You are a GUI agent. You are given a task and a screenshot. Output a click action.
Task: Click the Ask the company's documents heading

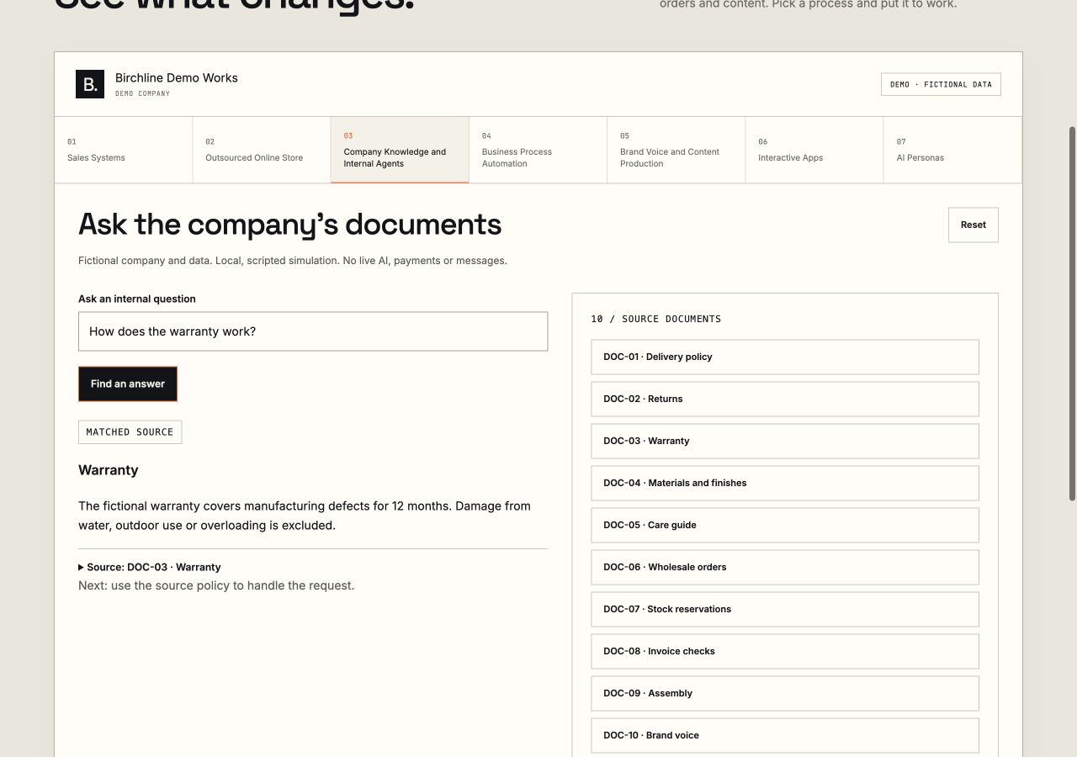pyautogui.click(x=289, y=225)
